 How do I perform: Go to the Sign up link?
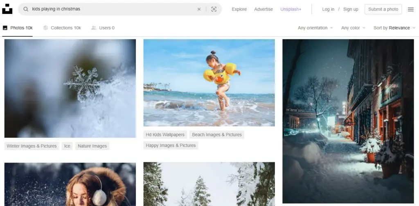tap(350, 9)
